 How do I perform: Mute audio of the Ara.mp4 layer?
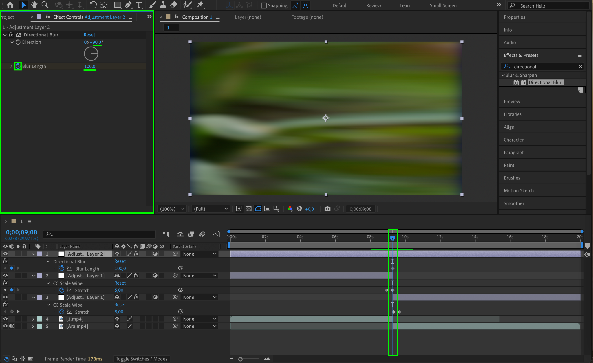(x=12, y=326)
